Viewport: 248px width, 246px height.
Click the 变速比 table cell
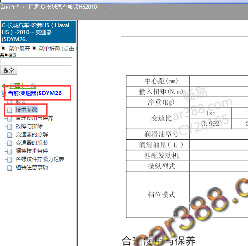pos(158,118)
